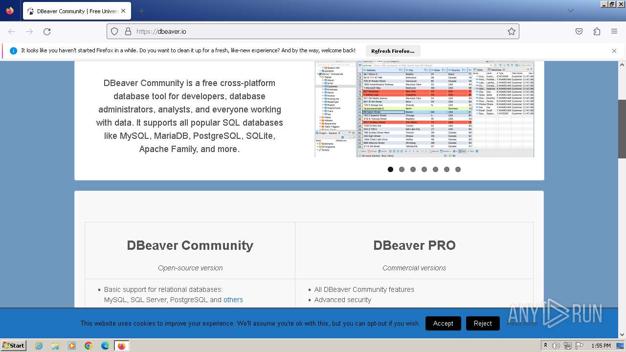Dismiss the Firefox refresh notification bar
This screenshot has width=626, height=352.
pos(614,51)
